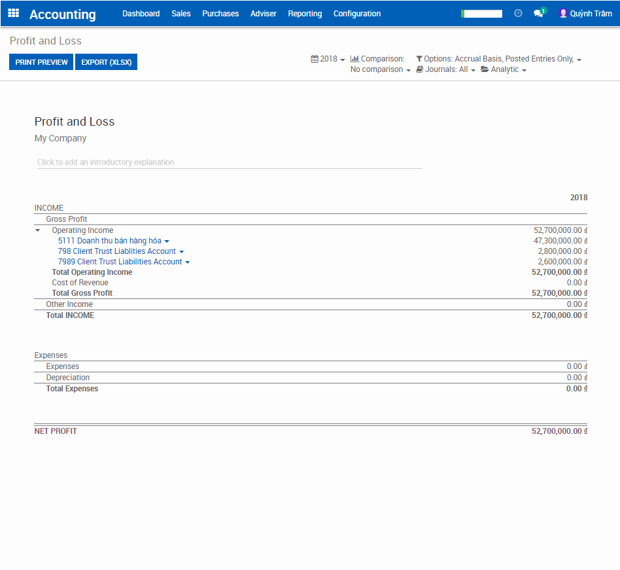Screen dimensions: 620x570
Task: Click the clock activities icon
Action: click(x=518, y=13)
